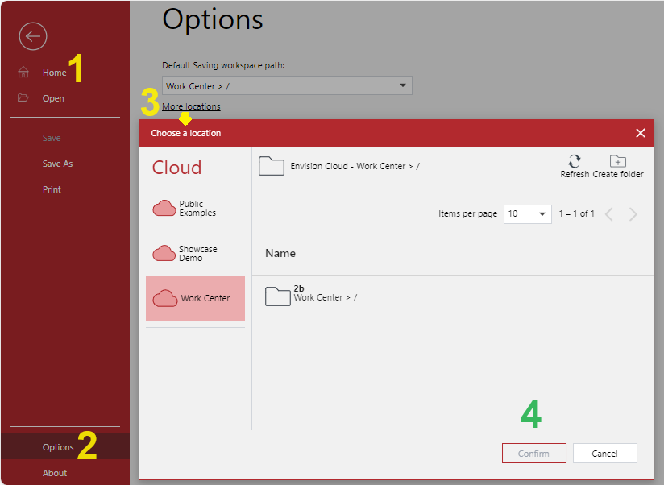Expand Default Saving workspace path dropdown
The image size is (664, 485).
pos(287,85)
